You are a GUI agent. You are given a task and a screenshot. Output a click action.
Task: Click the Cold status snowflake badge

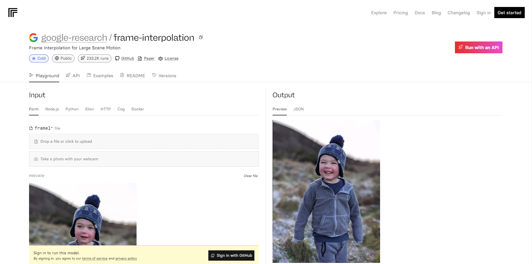[39, 58]
